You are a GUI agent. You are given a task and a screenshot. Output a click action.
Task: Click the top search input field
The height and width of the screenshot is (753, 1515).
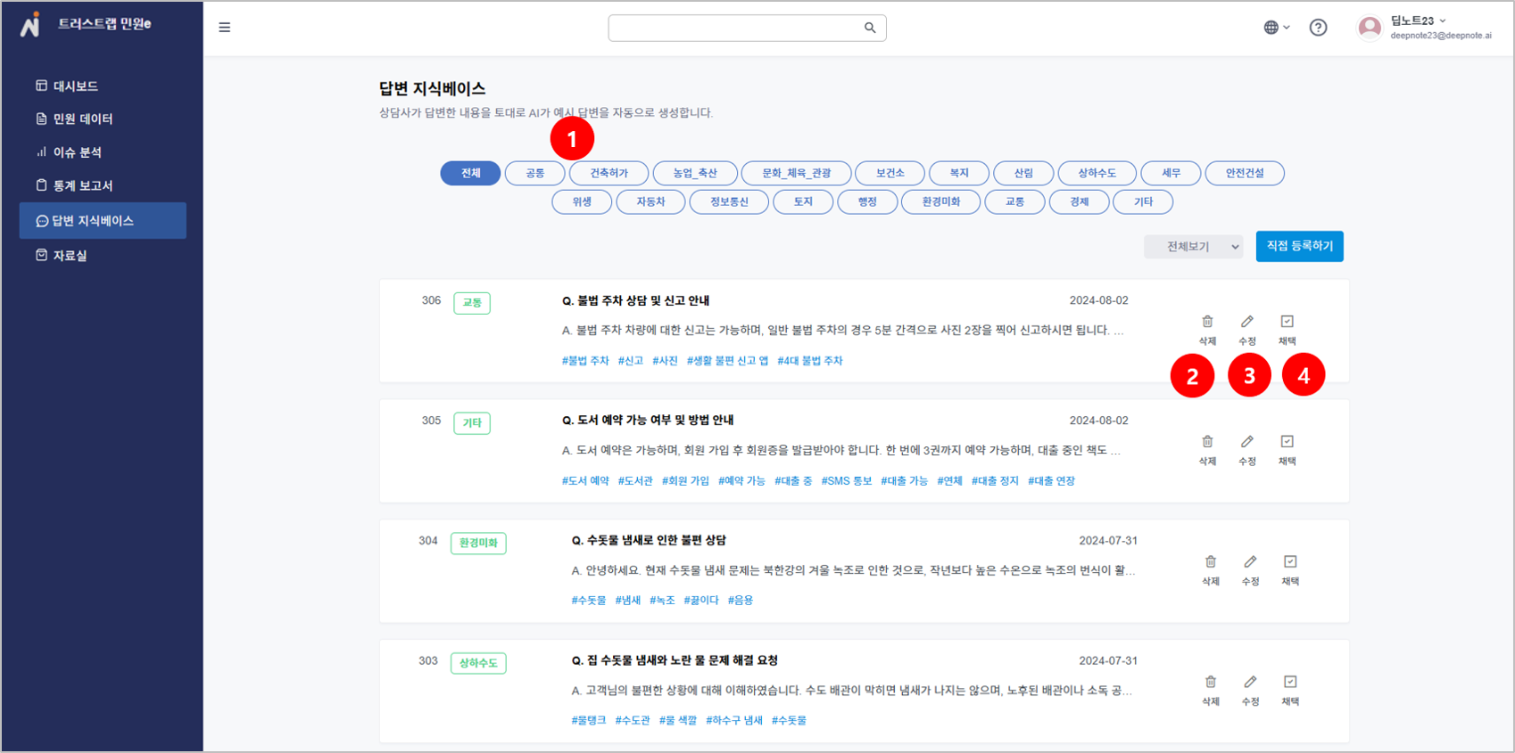click(733, 28)
